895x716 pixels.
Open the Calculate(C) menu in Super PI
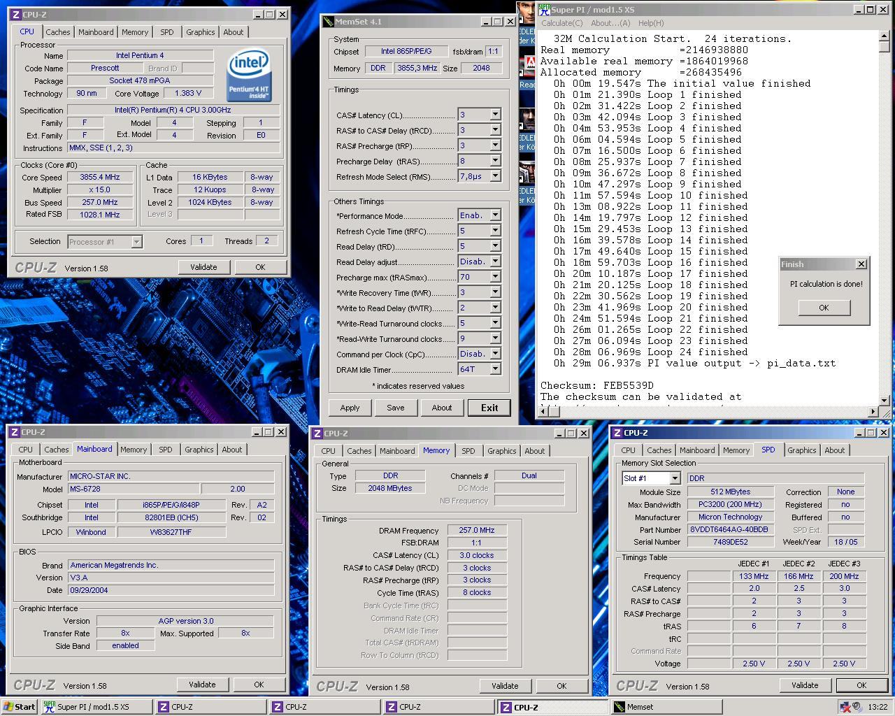pyautogui.click(x=561, y=23)
